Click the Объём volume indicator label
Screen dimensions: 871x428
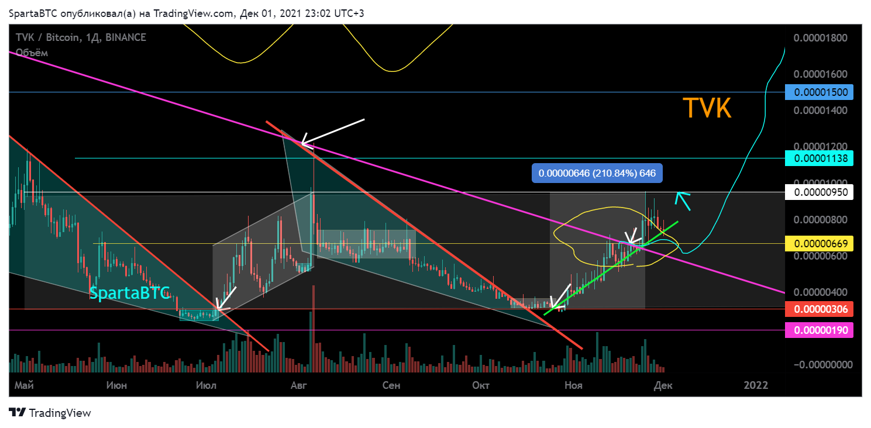click(x=32, y=53)
